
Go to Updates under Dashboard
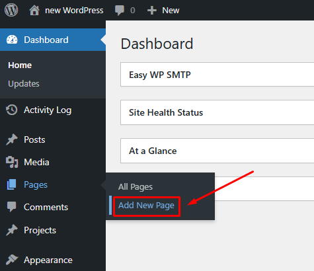24,84
